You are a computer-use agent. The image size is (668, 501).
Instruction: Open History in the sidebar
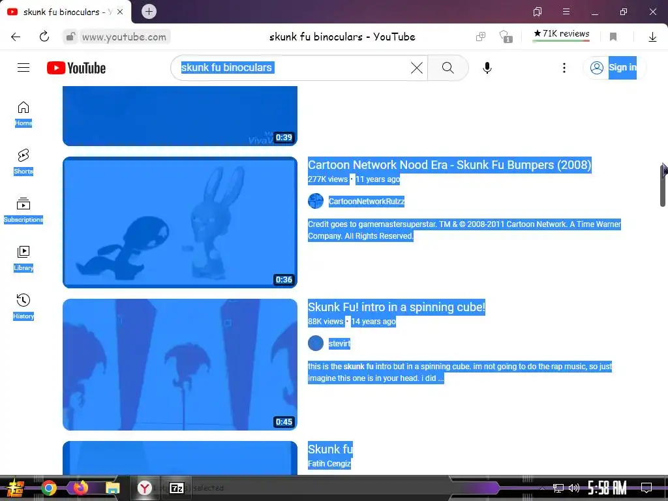[23, 307]
